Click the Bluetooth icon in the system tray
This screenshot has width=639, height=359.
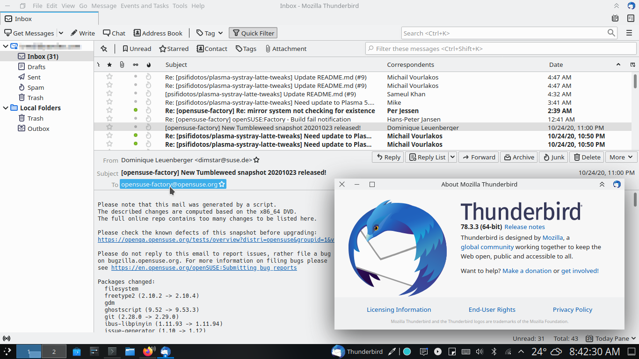[494, 352]
